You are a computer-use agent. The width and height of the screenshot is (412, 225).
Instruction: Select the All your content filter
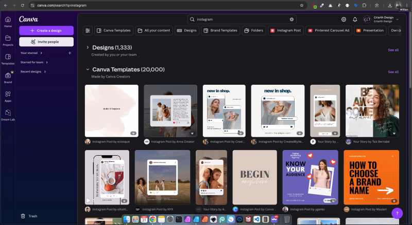click(x=154, y=30)
